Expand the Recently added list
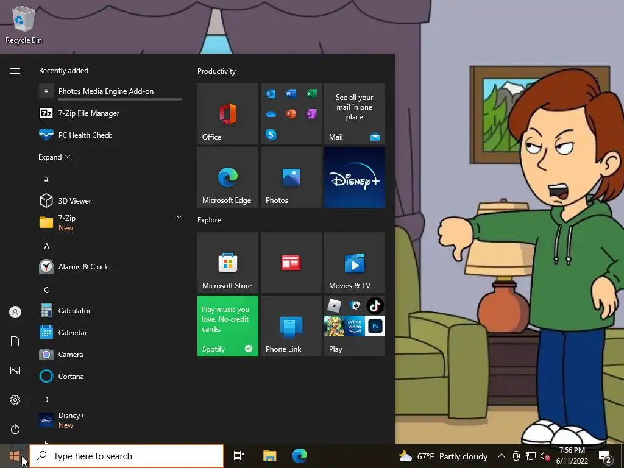The height and width of the screenshot is (468, 624). point(54,157)
